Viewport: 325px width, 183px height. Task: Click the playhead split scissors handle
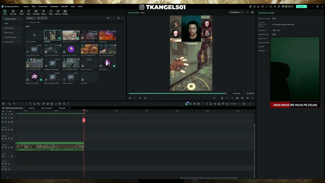(x=84, y=120)
